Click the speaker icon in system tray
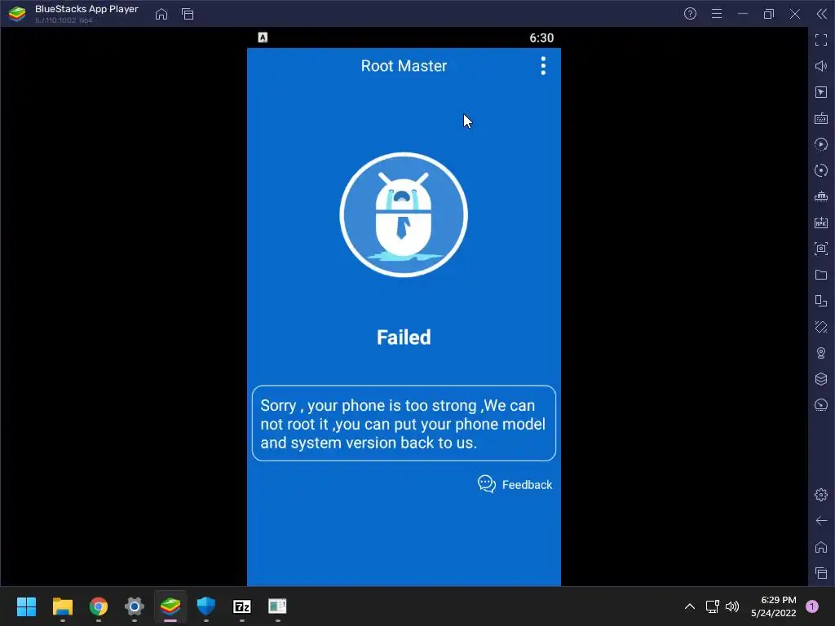This screenshot has height=626, width=835. click(733, 606)
